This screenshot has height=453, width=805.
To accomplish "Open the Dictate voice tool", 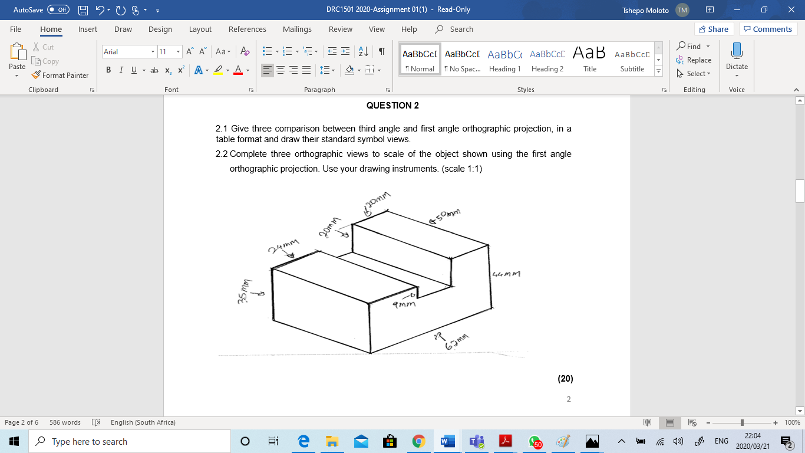I will pyautogui.click(x=736, y=57).
